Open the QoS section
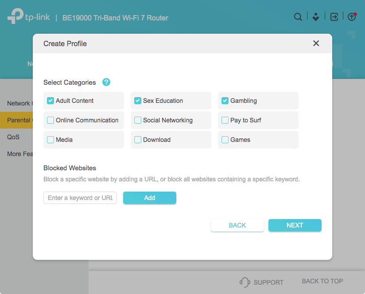Image resolution: width=365 pixels, height=294 pixels. tap(13, 137)
